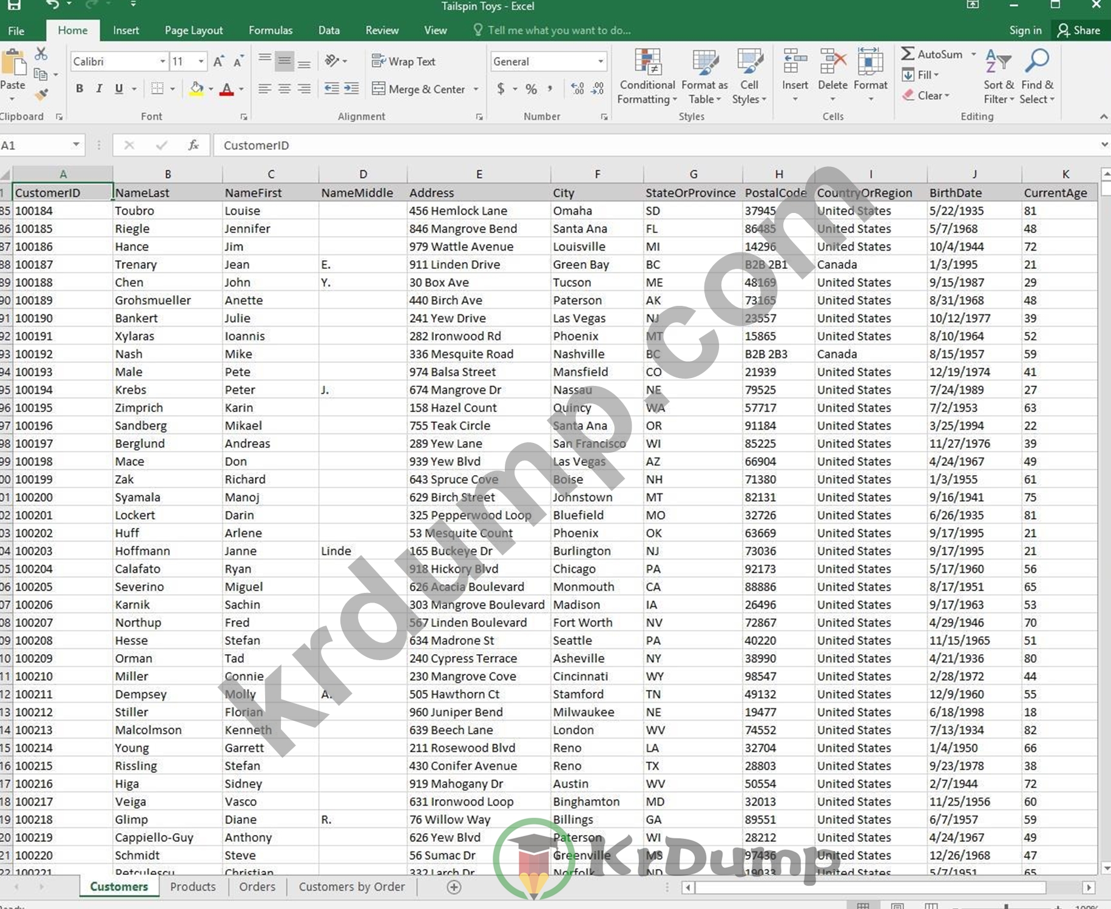Open Format as Table gallery

point(704,76)
